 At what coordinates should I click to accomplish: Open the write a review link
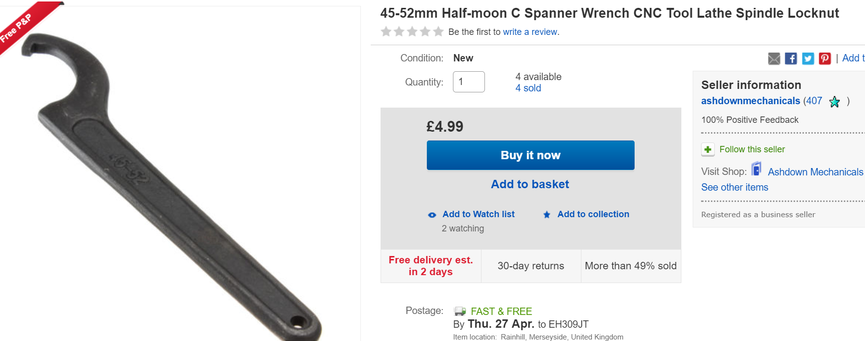click(x=531, y=32)
